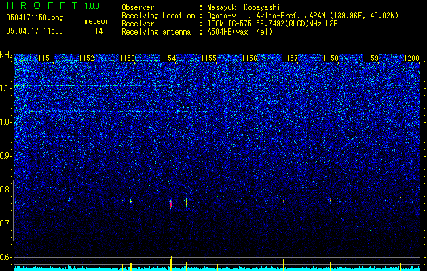Image resolution: width=427 pixels, height=271 pixels.
Task: Click the 1156 time marker
Action: (x=250, y=58)
